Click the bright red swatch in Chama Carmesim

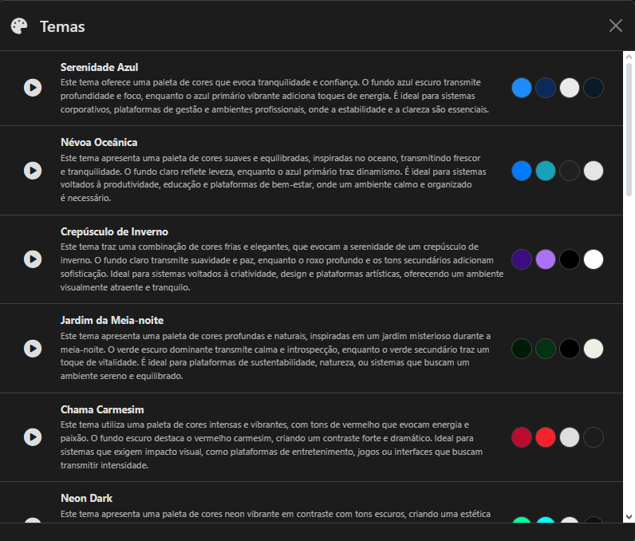pyautogui.click(x=546, y=437)
